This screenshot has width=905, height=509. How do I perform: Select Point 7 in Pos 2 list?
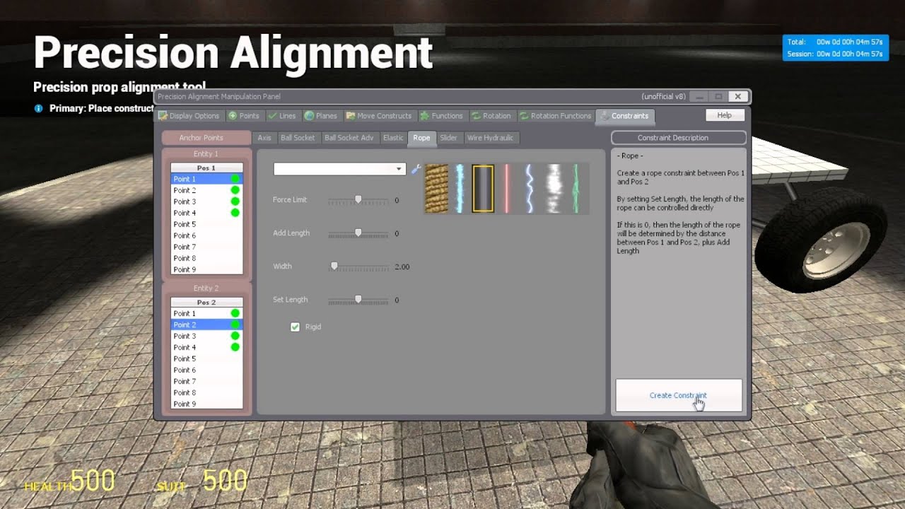point(206,381)
